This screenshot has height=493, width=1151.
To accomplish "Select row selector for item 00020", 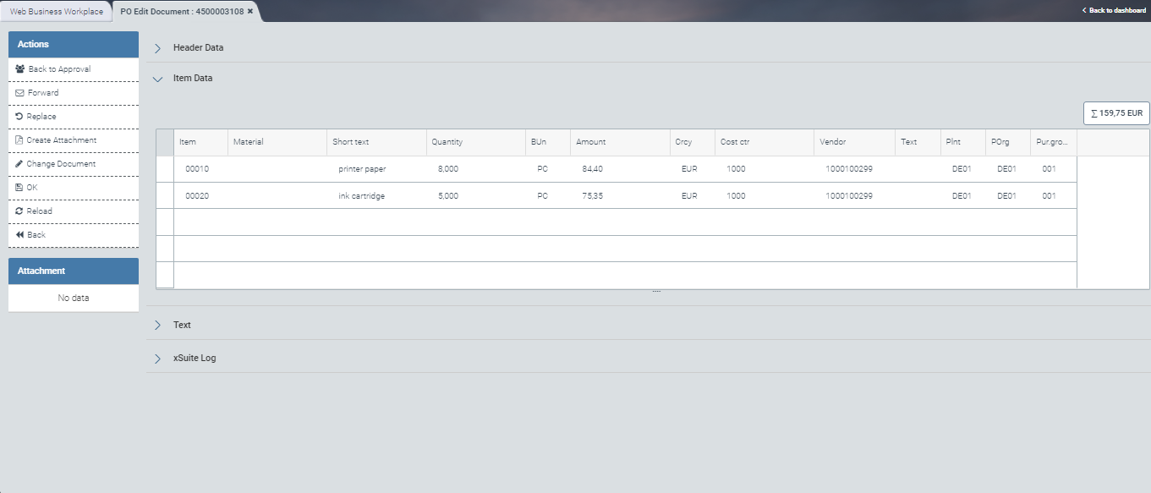I will [x=165, y=195].
